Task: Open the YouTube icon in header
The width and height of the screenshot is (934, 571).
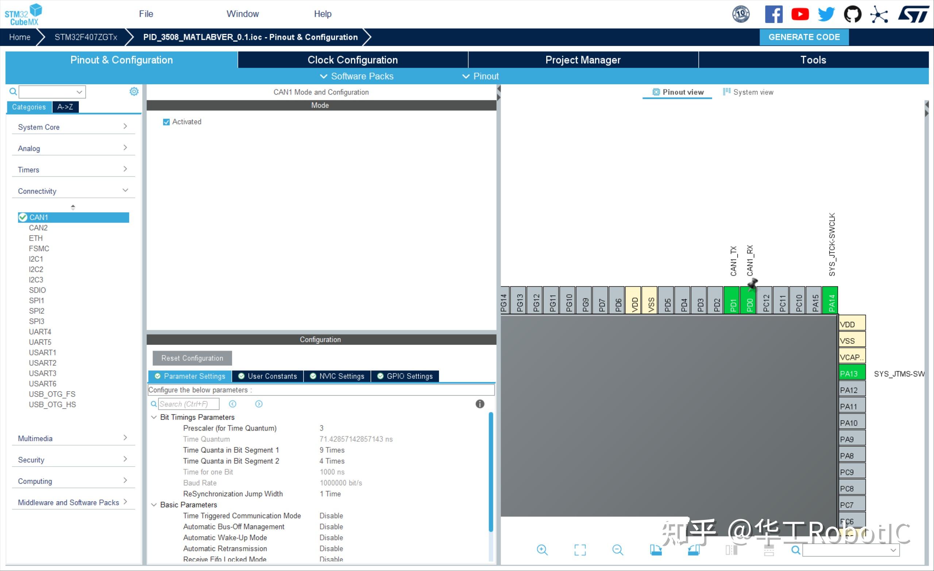Action: coord(800,14)
